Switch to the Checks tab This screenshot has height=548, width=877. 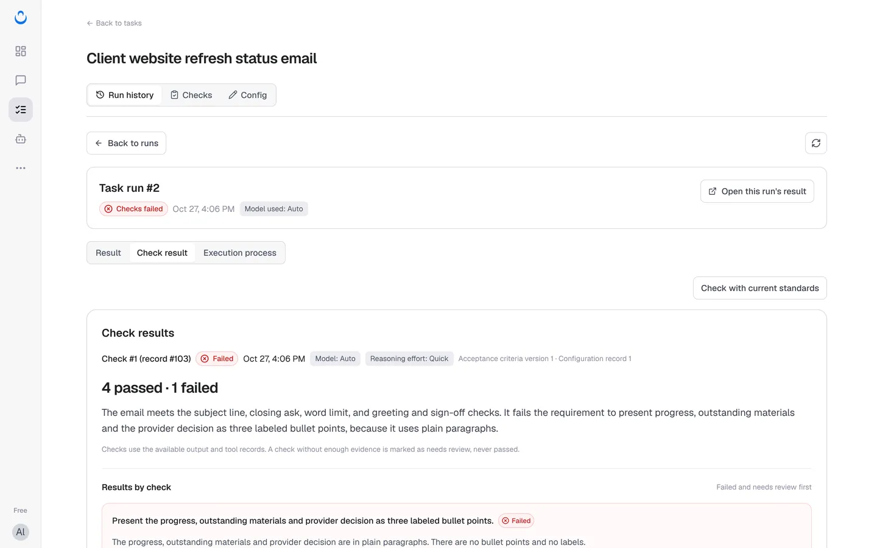(191, 95)
